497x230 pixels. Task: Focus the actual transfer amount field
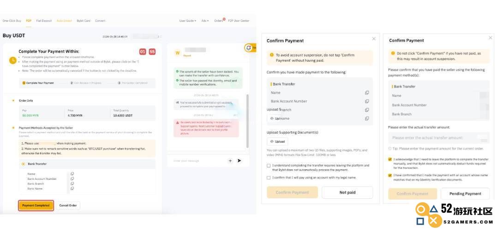(439, 138)
